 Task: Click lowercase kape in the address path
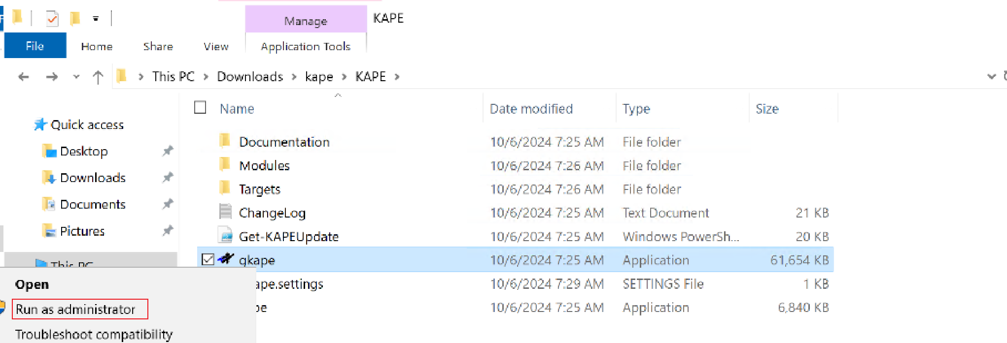point(319,77)
